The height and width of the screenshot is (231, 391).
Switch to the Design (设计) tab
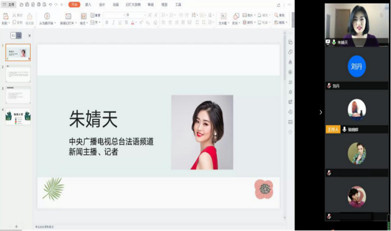[102, 5]
